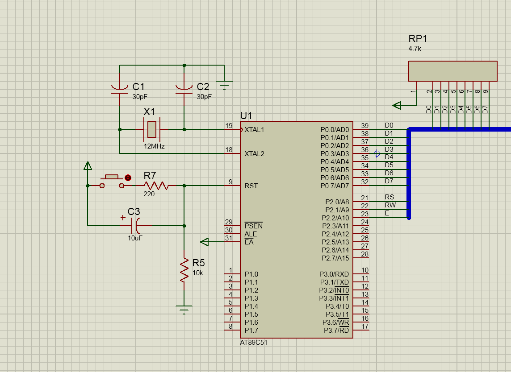Click the 10k value beside R5
511x372 pixels.
tap(198, 273)
